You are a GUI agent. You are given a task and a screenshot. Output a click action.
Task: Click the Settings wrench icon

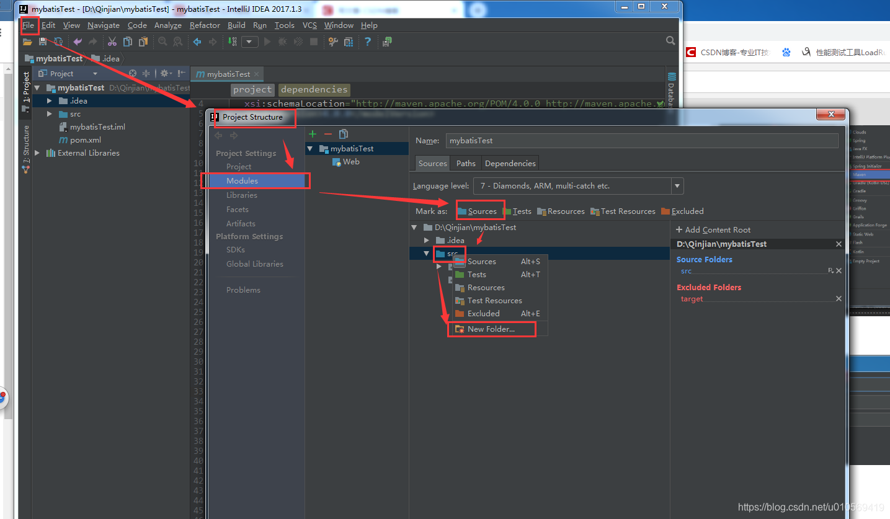[x=333, y=42]
